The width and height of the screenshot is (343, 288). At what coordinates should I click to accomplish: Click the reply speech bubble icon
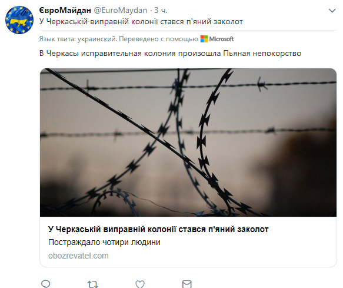(x=46, y=284)
